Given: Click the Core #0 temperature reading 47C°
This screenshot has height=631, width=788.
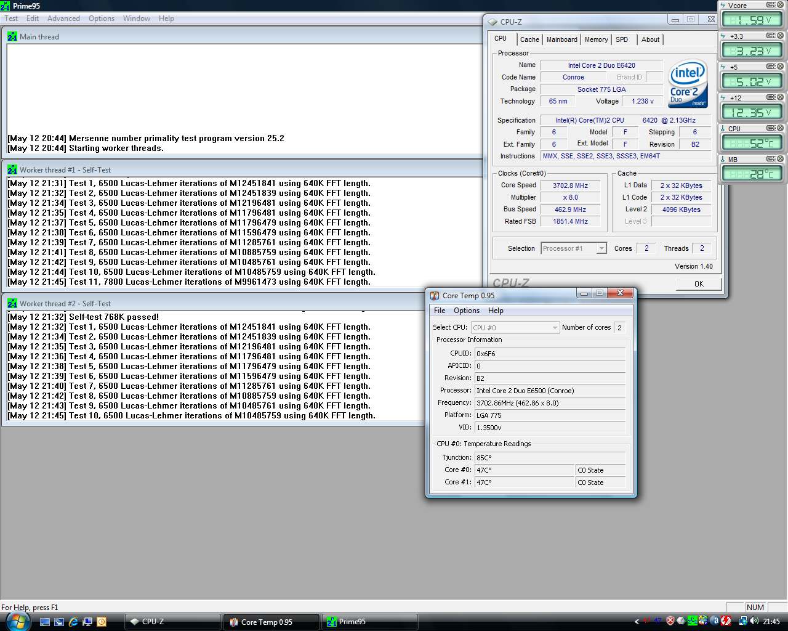Looking at the screenshot, I should pyautogui.click(x=524, y=470).
